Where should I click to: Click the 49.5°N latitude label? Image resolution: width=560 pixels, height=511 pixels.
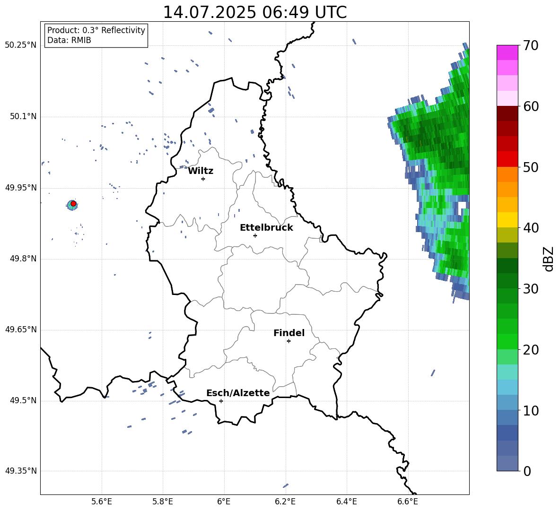[23, 401]
